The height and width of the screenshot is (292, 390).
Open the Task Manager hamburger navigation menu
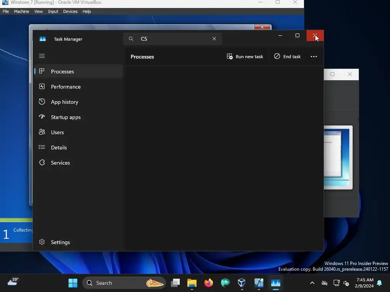point(42,56)
